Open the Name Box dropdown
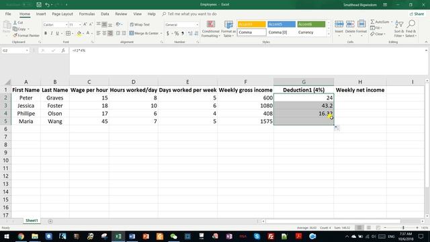The height and width of the screenshot is (242, 430). point(27,50)
